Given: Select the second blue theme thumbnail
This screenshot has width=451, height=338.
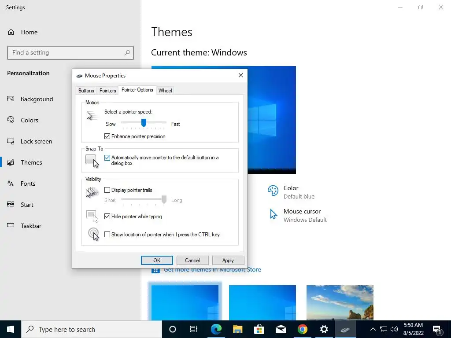Looking at the screenshot, I should click(262, 302).
